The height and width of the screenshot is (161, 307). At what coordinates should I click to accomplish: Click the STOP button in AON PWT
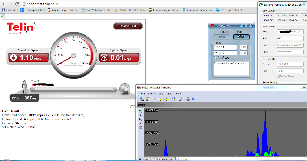pos(241,37)
